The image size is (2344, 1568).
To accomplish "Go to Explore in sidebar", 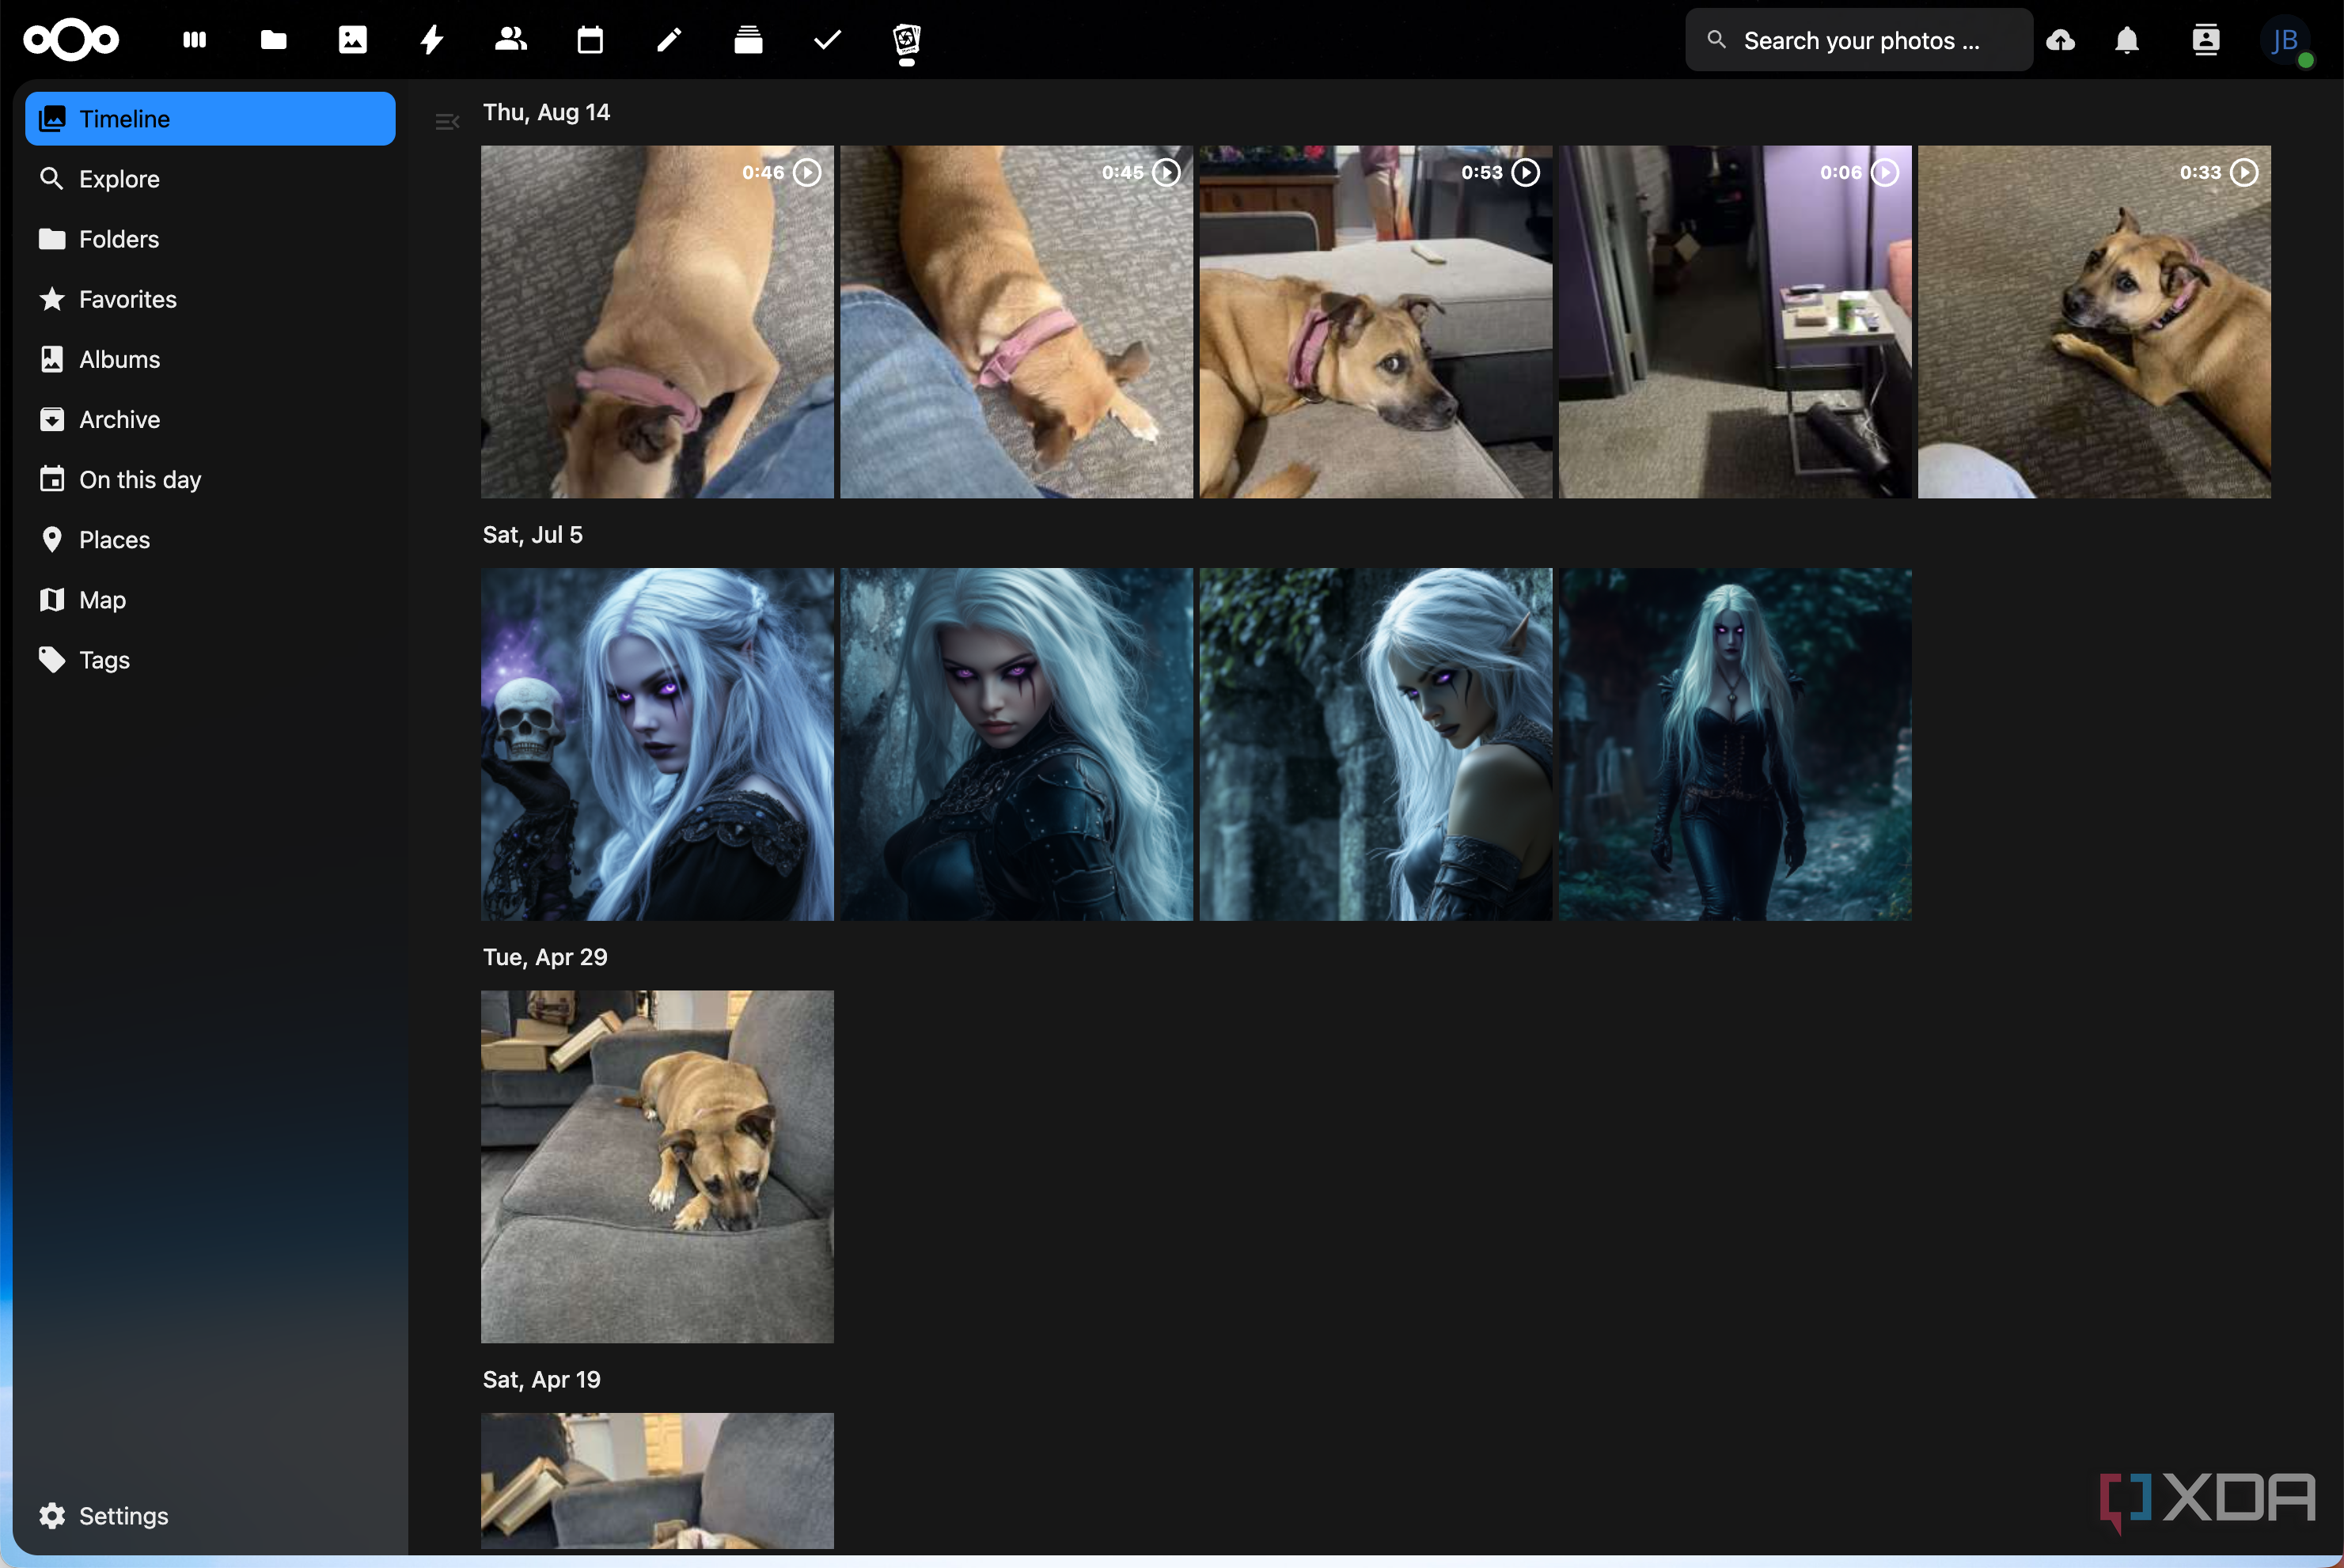I will 210,179.
